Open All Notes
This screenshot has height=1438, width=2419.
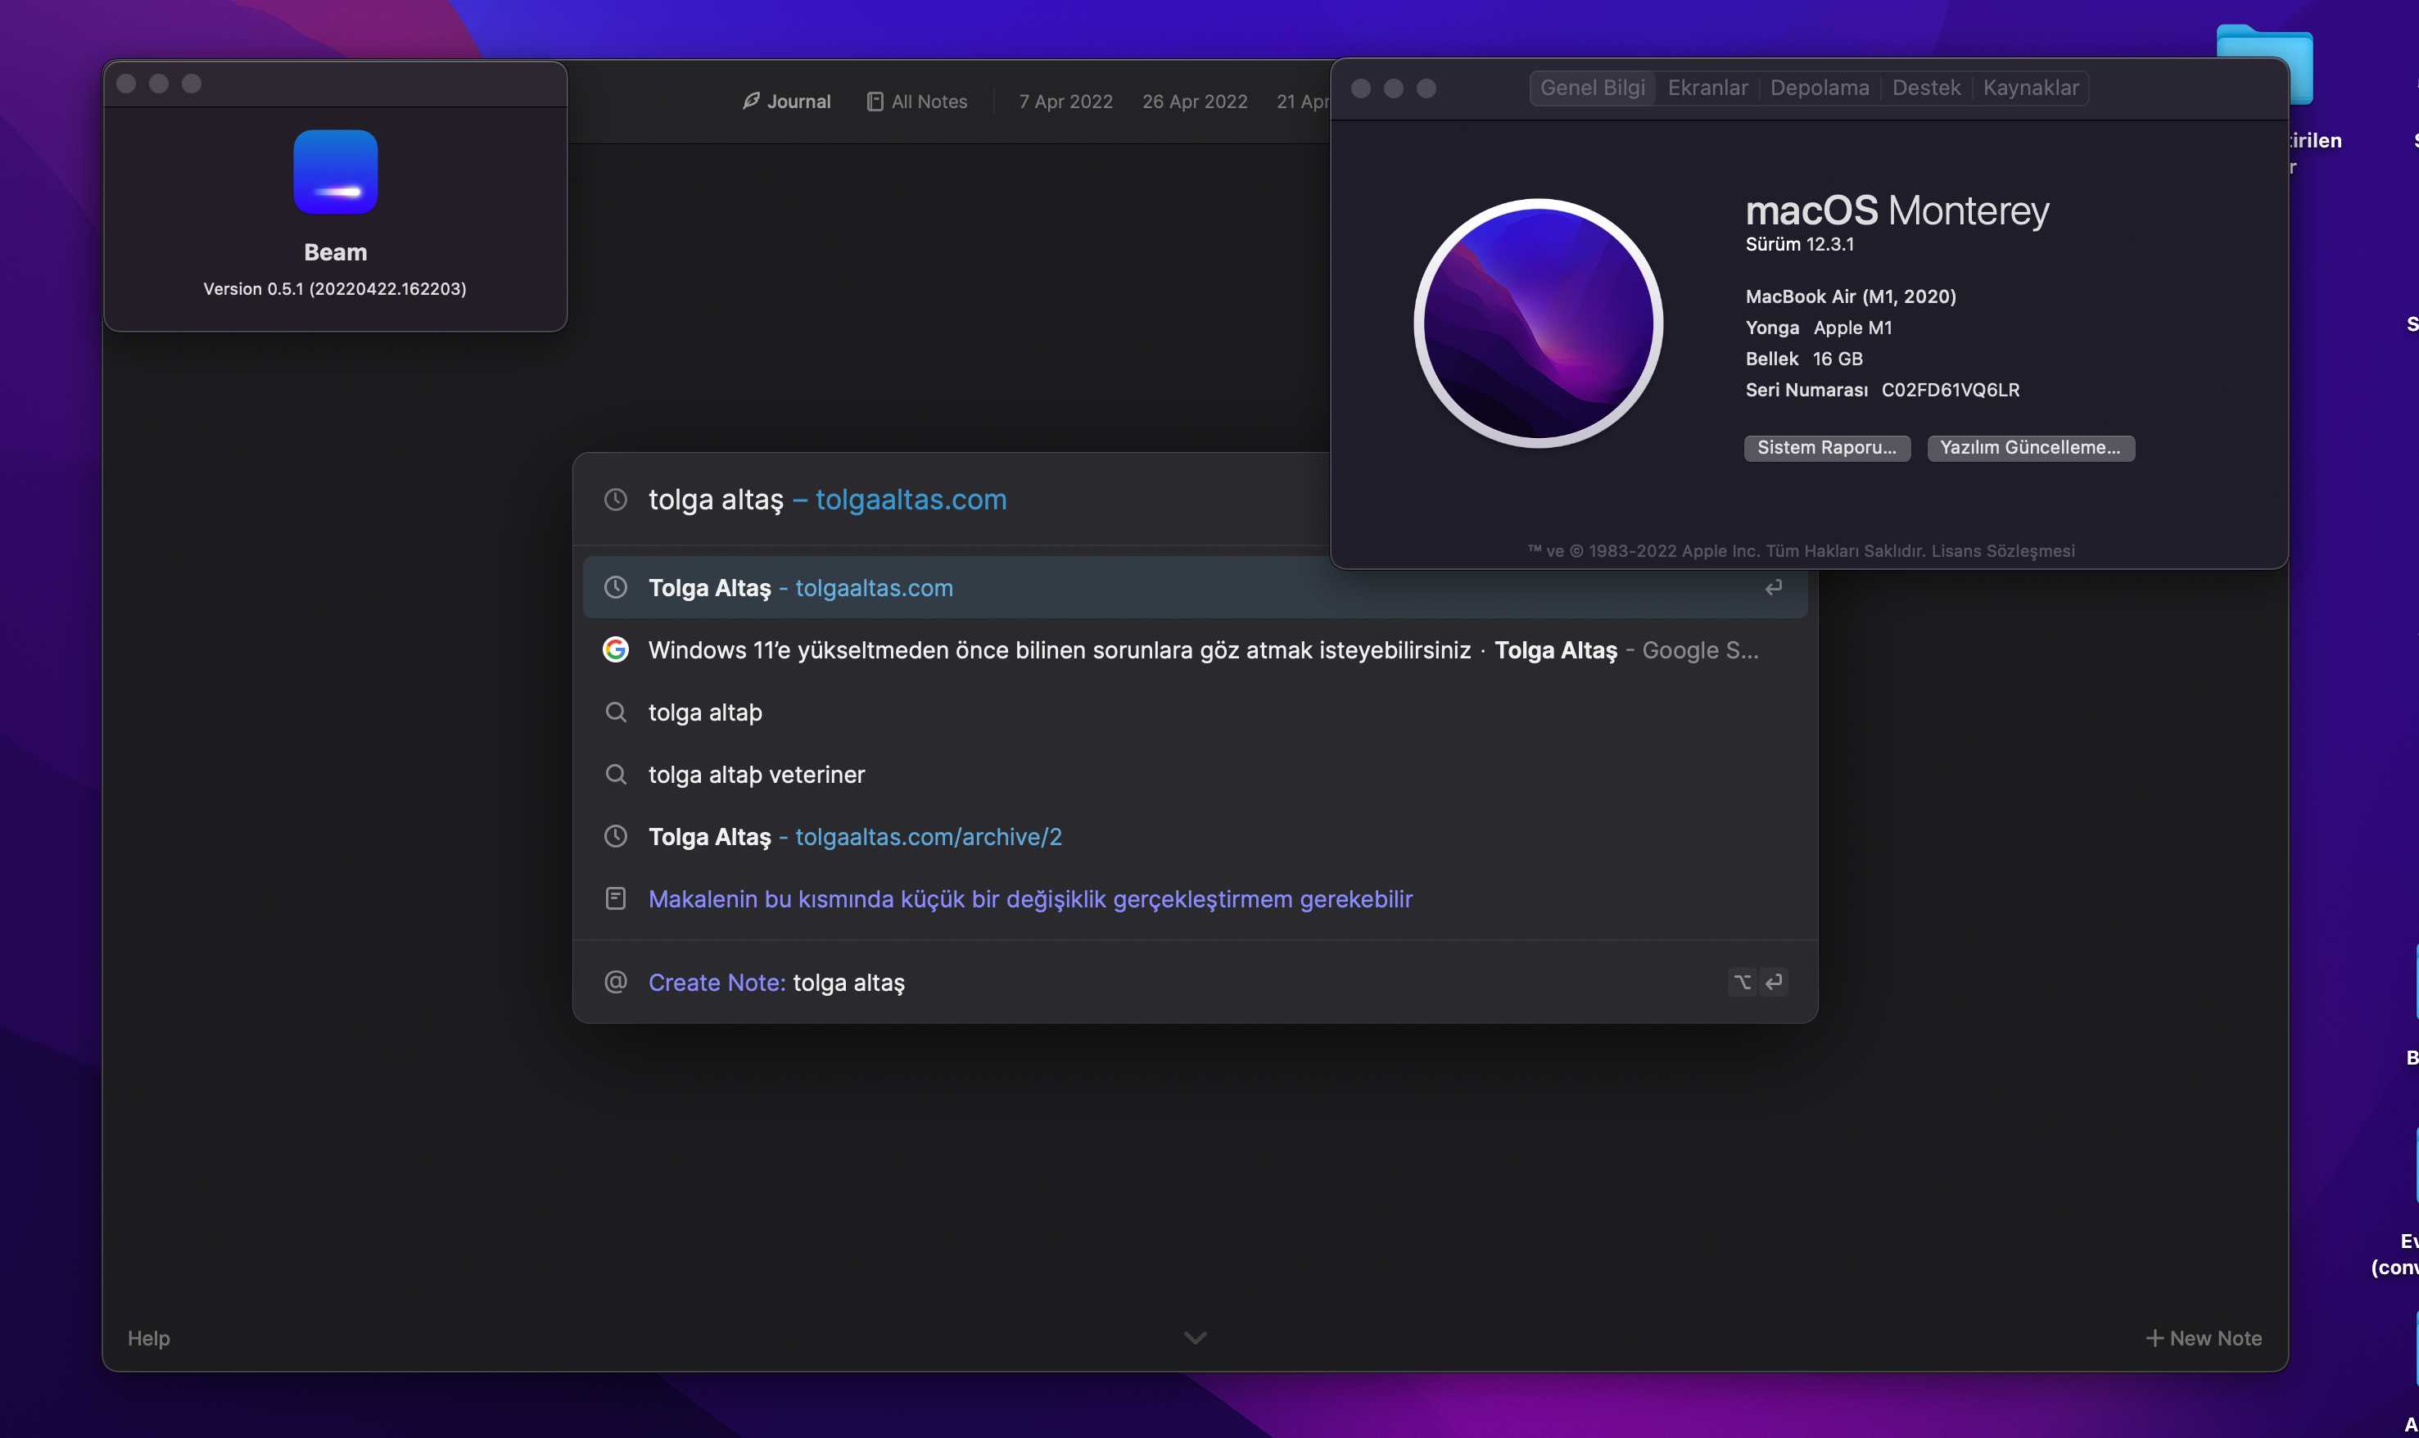point(916,101)
